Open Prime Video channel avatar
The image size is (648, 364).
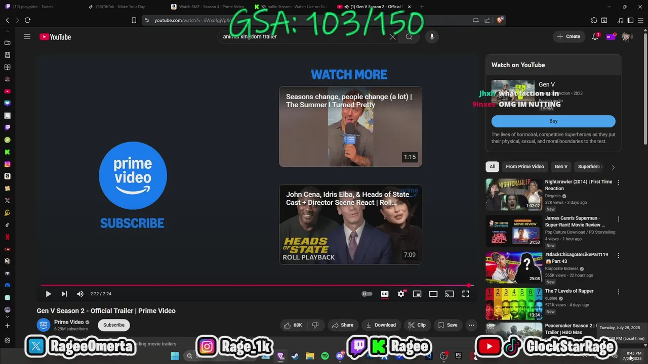coord(44,325)
